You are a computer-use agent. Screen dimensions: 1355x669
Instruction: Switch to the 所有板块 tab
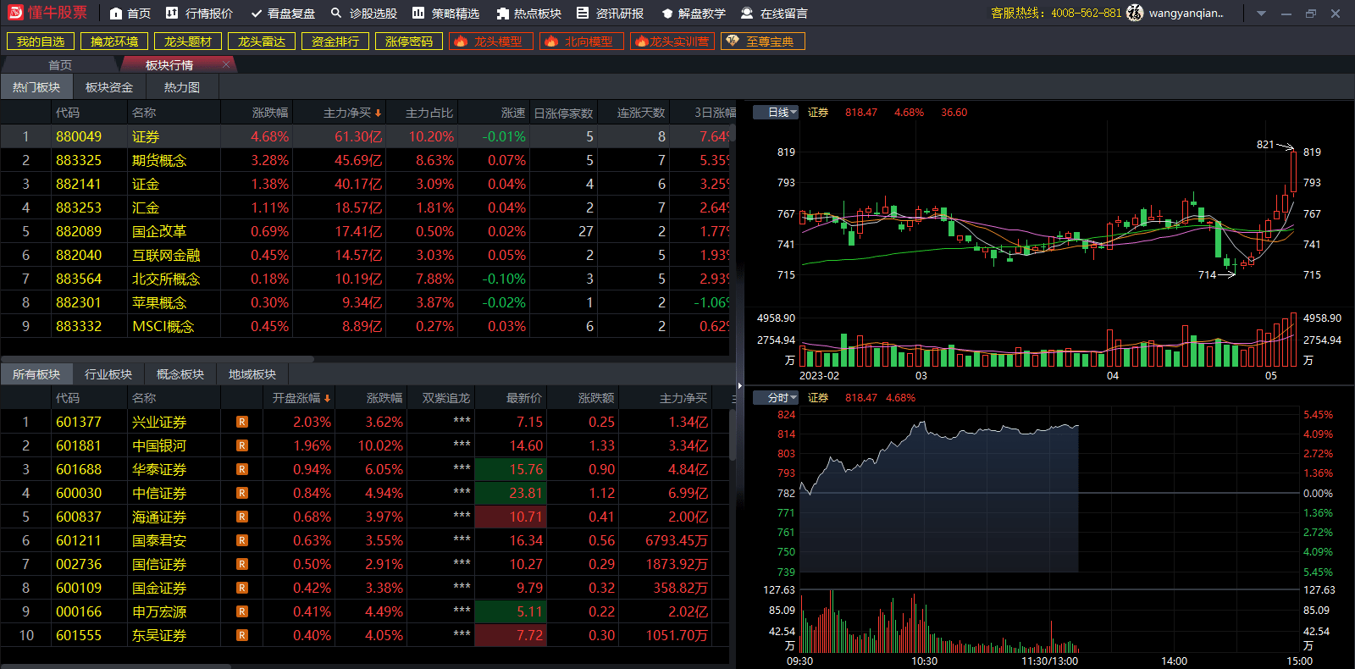pos(36,374)
